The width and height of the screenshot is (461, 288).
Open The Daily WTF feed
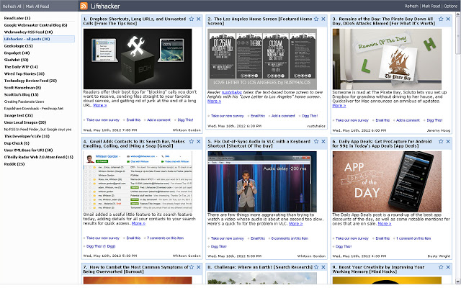coord(21,67)
